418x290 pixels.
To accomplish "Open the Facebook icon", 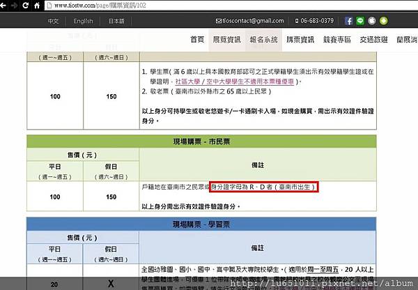I will click(349, 21).
